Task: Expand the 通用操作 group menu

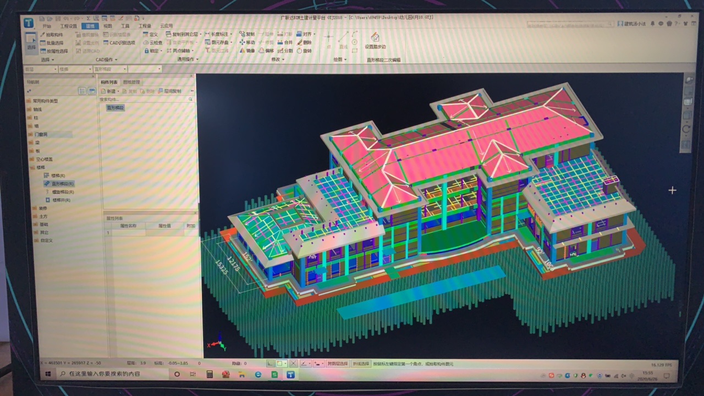Action: pos(188,59)
